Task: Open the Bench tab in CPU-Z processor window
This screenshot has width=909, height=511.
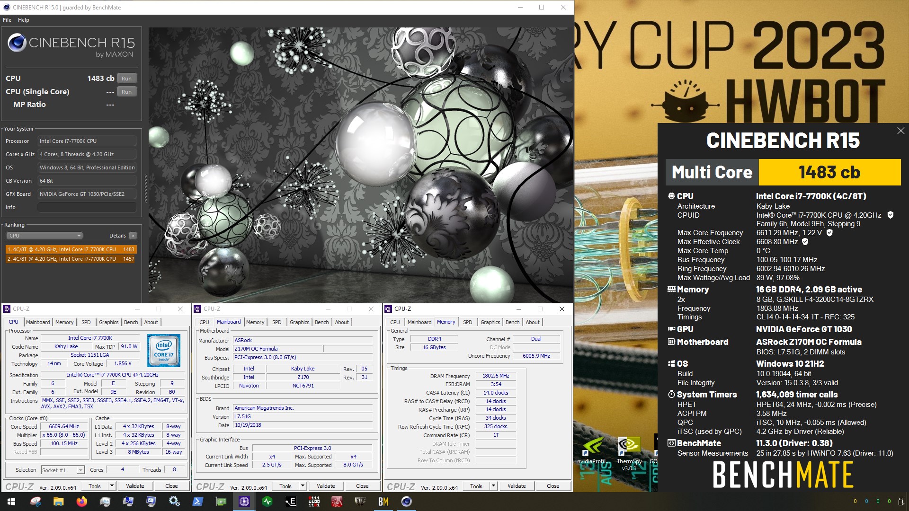Action: [x=131, y=322]
